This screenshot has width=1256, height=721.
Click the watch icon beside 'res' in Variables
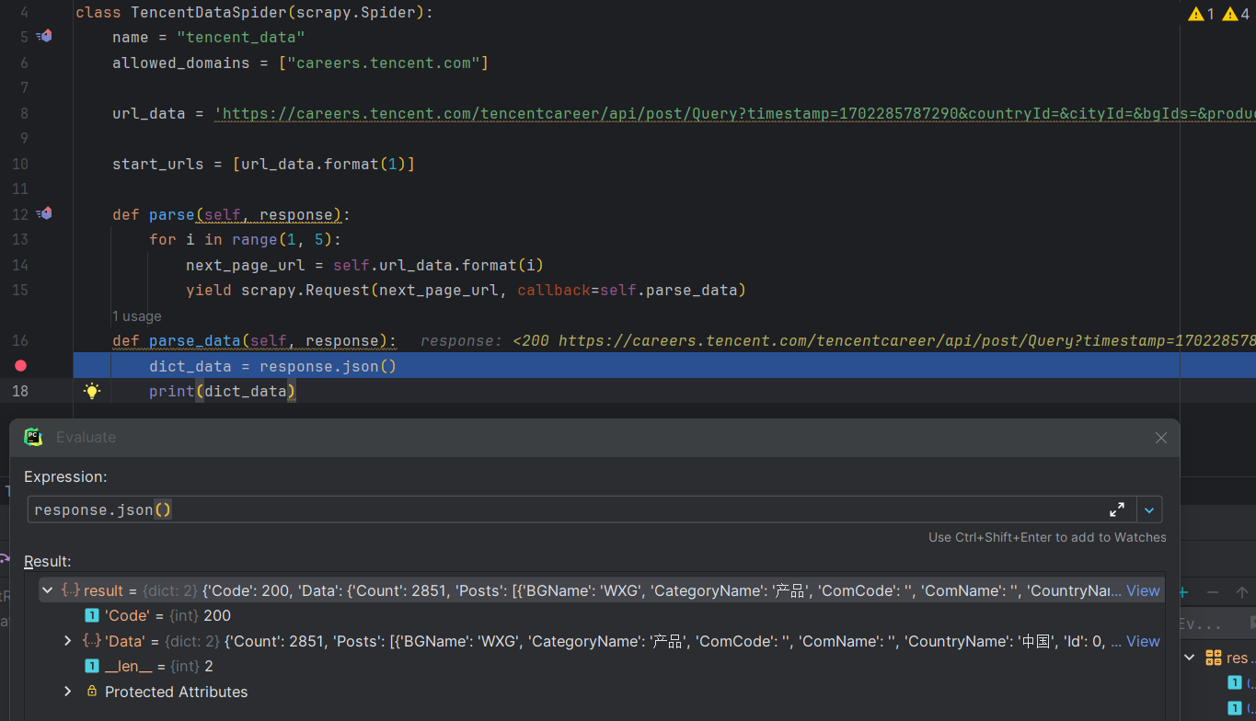point(1214,658)
